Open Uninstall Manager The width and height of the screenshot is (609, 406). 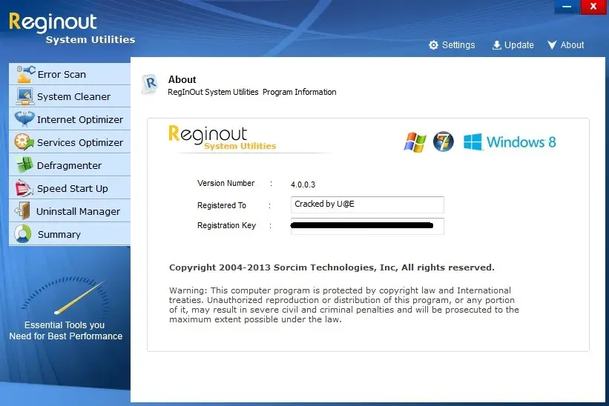pyautogui.click(x=70, y=211)
